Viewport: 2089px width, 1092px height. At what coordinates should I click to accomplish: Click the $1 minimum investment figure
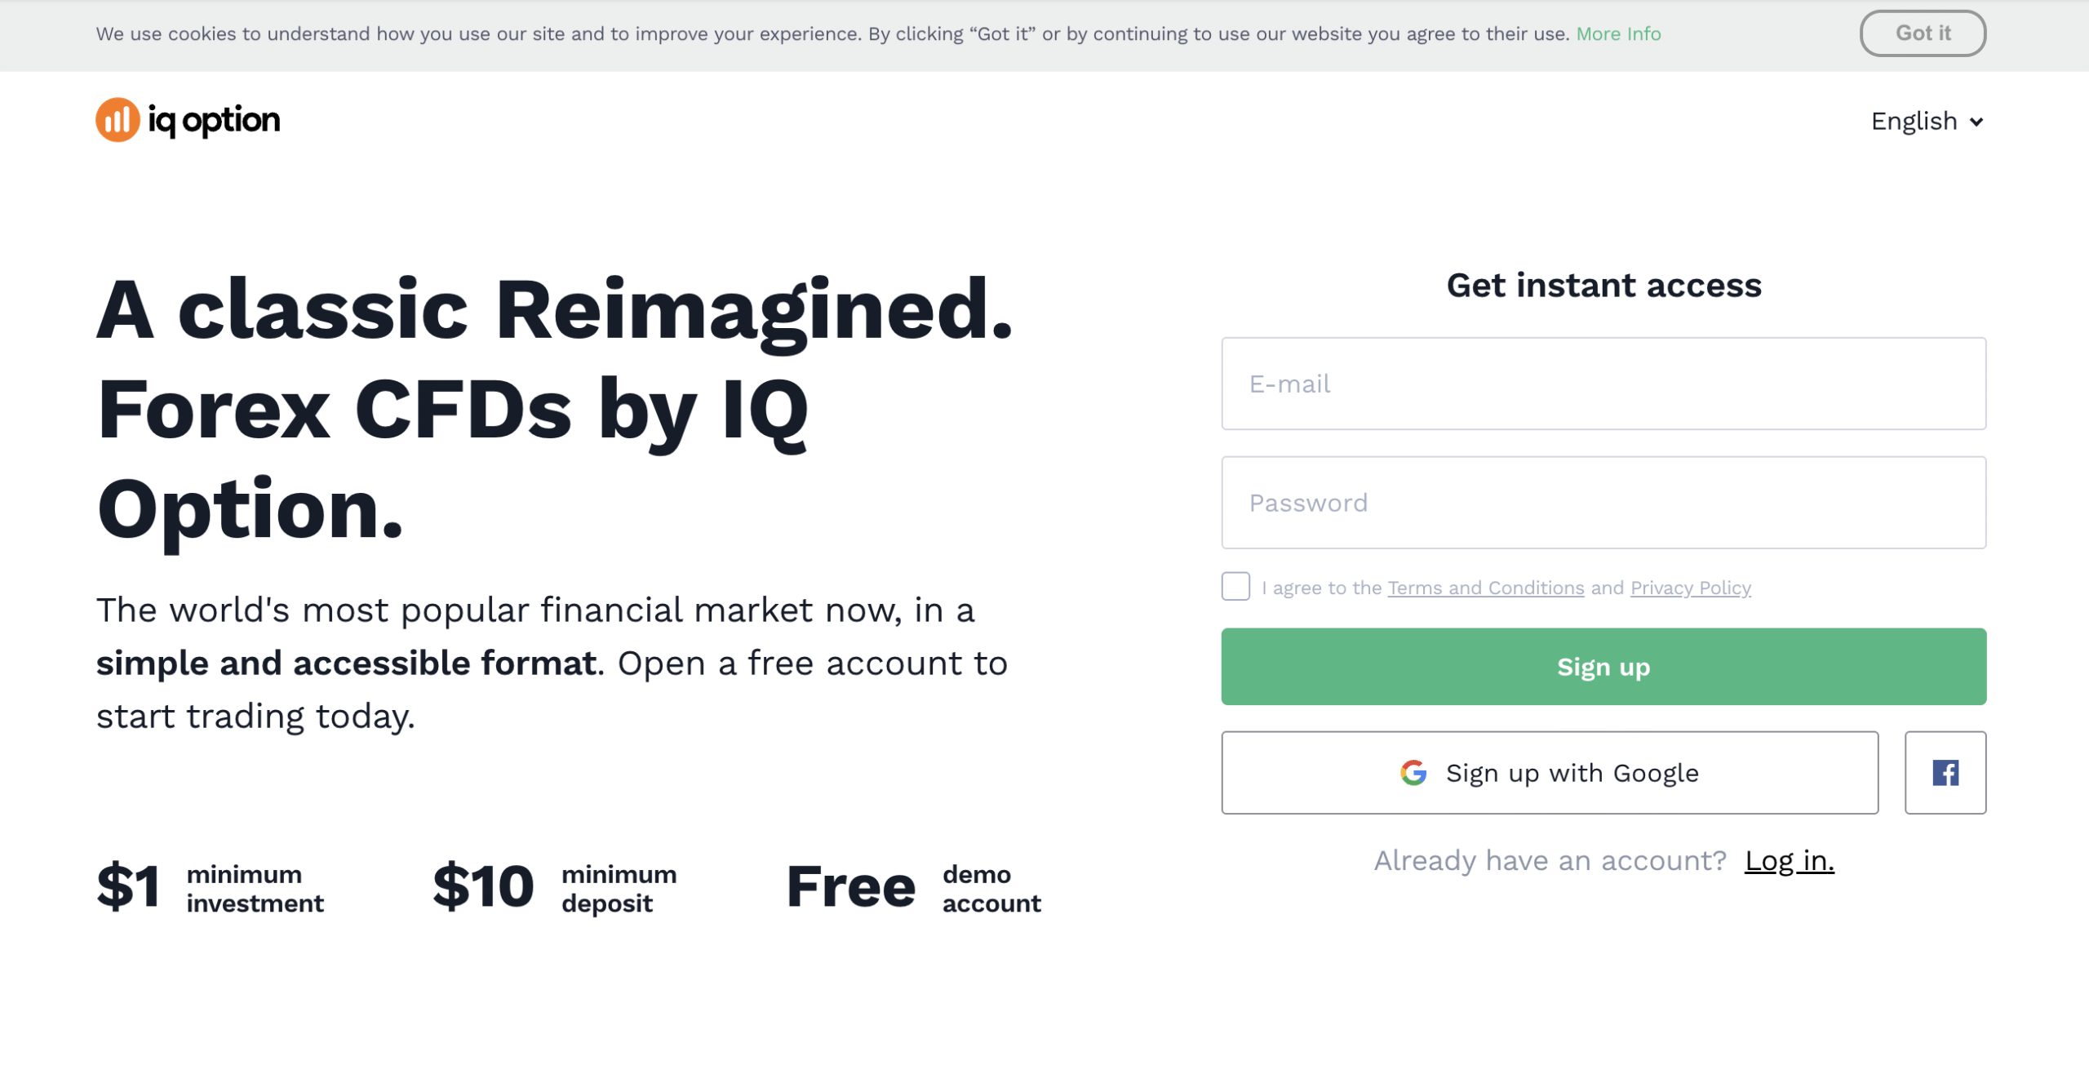pos(128,887)
